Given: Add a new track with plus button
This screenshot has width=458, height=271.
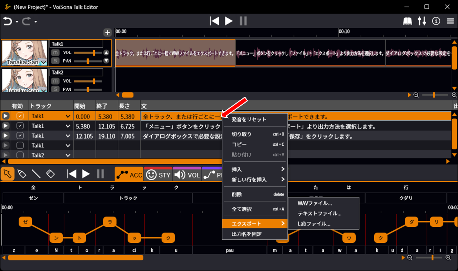Looking at the screenshot, I should 107,32.
